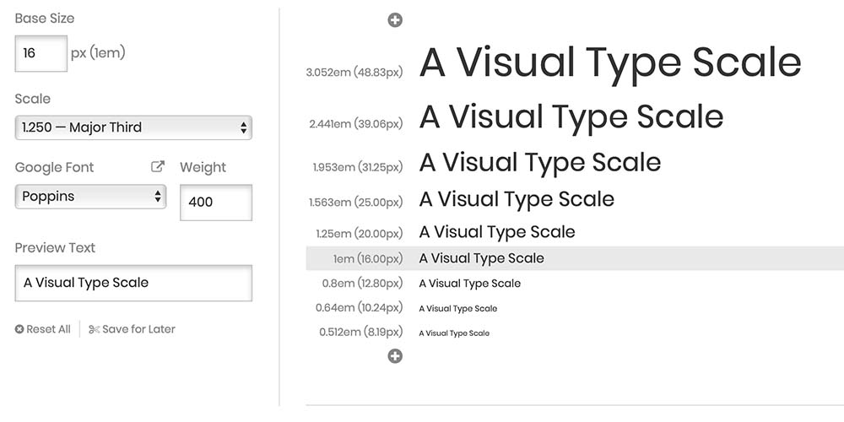
Task: Focus the Weight input showing 400
Action: click(216, 203)
